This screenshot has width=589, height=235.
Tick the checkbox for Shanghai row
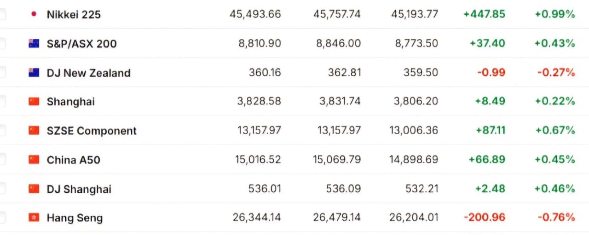tap(2, 101)
